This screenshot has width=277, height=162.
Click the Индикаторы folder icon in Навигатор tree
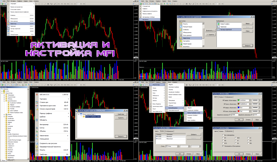coord(4,93)
